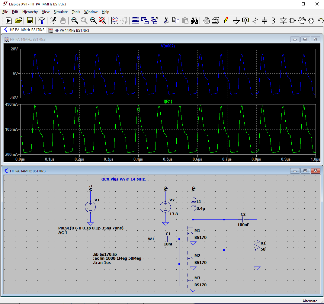This screenshot has width=324, height=304.
Task: Open the Edit menu
Action: click(x=15, y=12)
